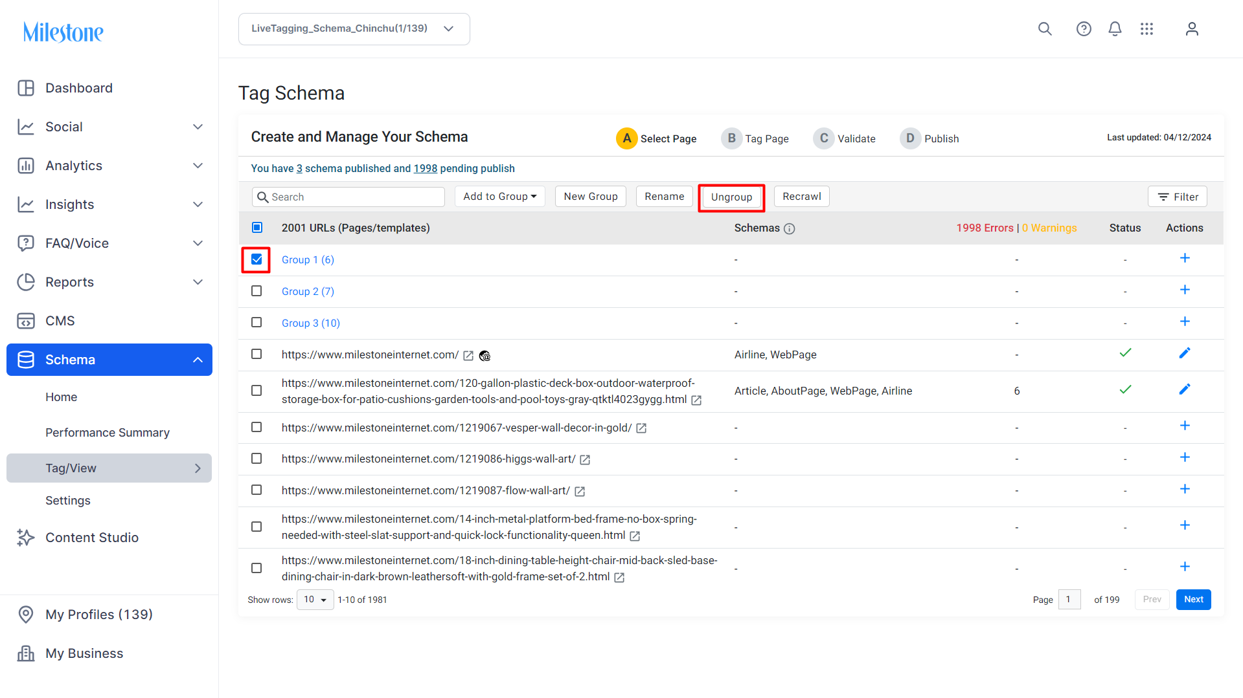1243x698 pixels.
Task: Click plus icon for Group 3 row
Action: (x=1185, y=322)
